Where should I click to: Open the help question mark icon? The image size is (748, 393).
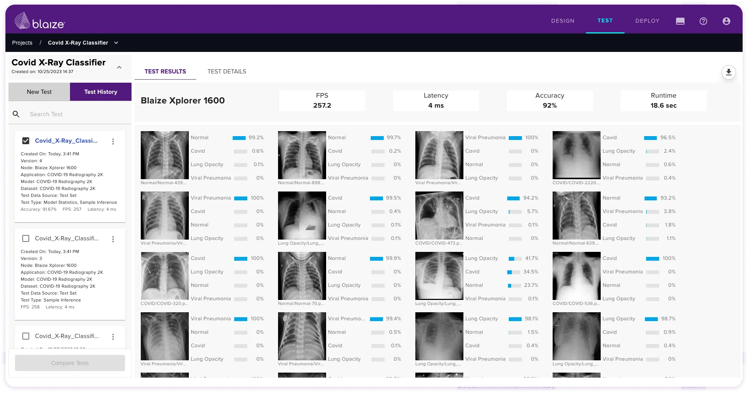[x=703, y=21]
